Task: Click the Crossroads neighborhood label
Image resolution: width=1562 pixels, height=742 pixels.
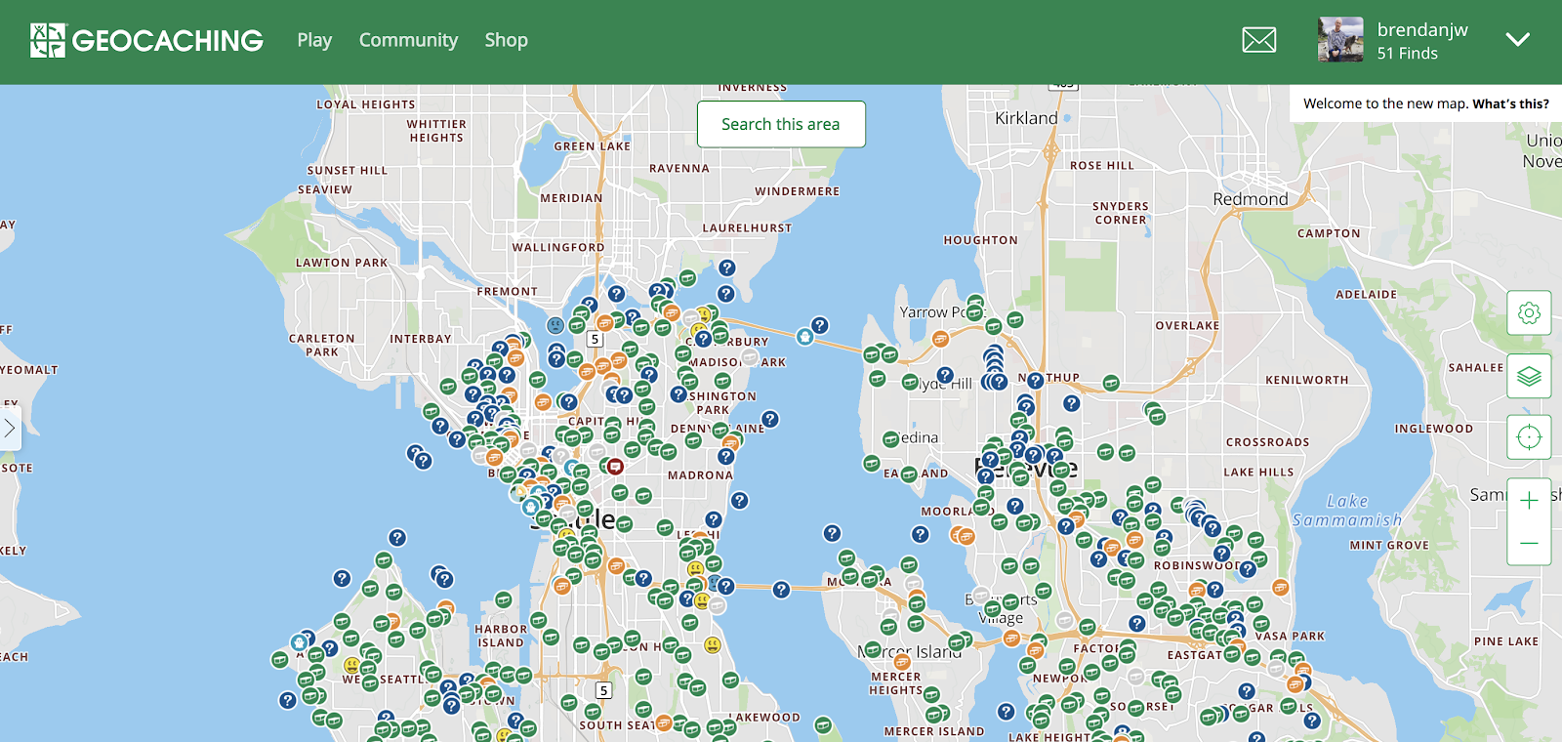Action: click(1268, 442)
